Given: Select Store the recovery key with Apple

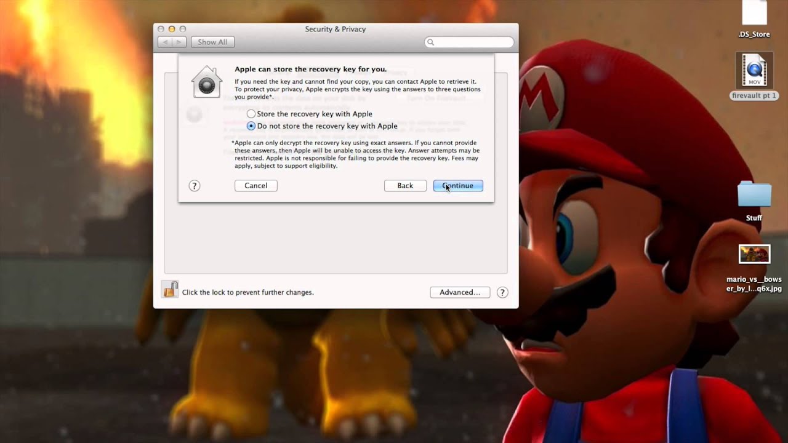Looking at the screenshot, I should point(251,114).
